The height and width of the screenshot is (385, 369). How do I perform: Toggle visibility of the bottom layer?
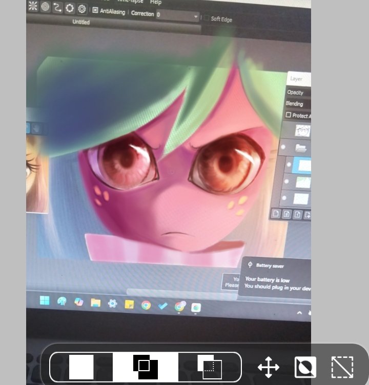[x=284, y=198]
